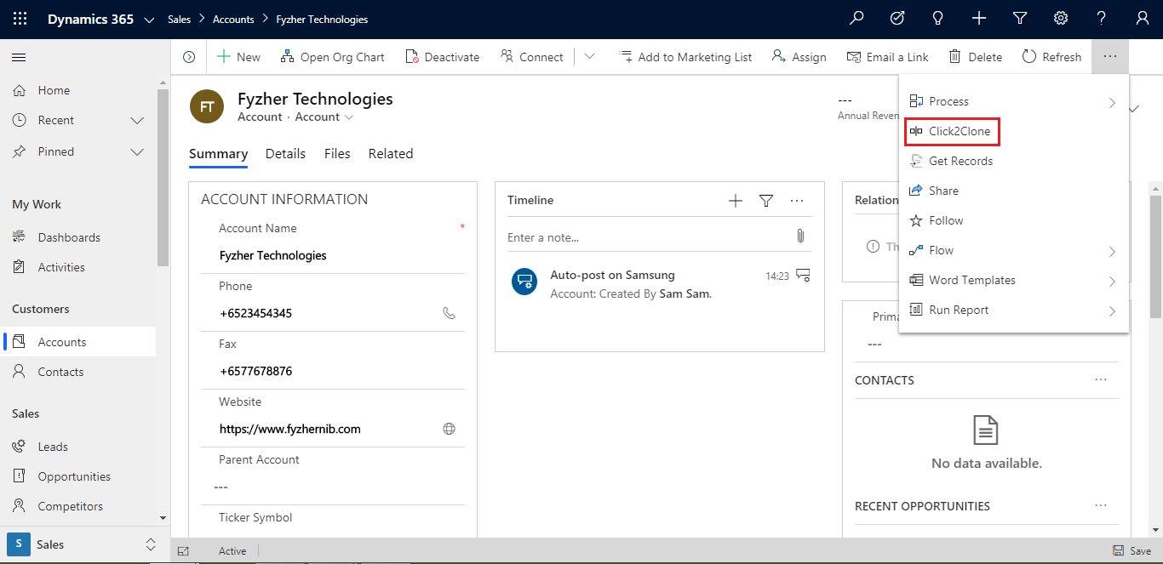The height and width of the screenshot is (564, 1163).
Task: Click the go-back circle arrow icon
Action: click(x=189, y=57)
